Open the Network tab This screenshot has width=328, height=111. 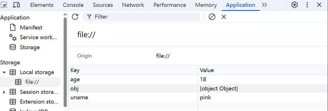[133, 5]
